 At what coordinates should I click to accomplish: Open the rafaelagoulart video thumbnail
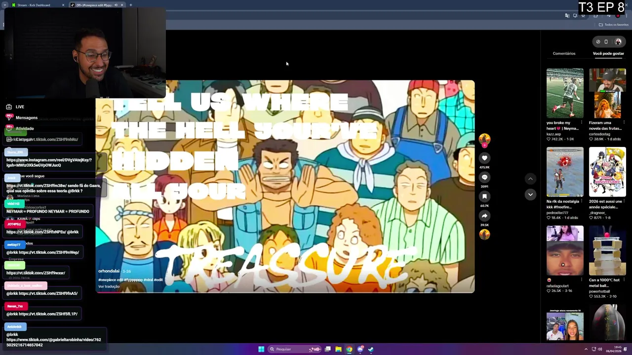click(x=565, y=250)
